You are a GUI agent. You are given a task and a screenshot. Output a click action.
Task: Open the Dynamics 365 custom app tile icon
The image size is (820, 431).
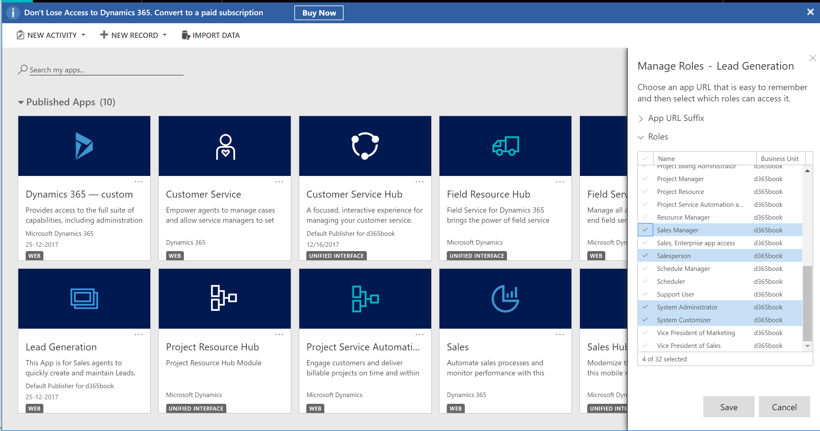84,146
